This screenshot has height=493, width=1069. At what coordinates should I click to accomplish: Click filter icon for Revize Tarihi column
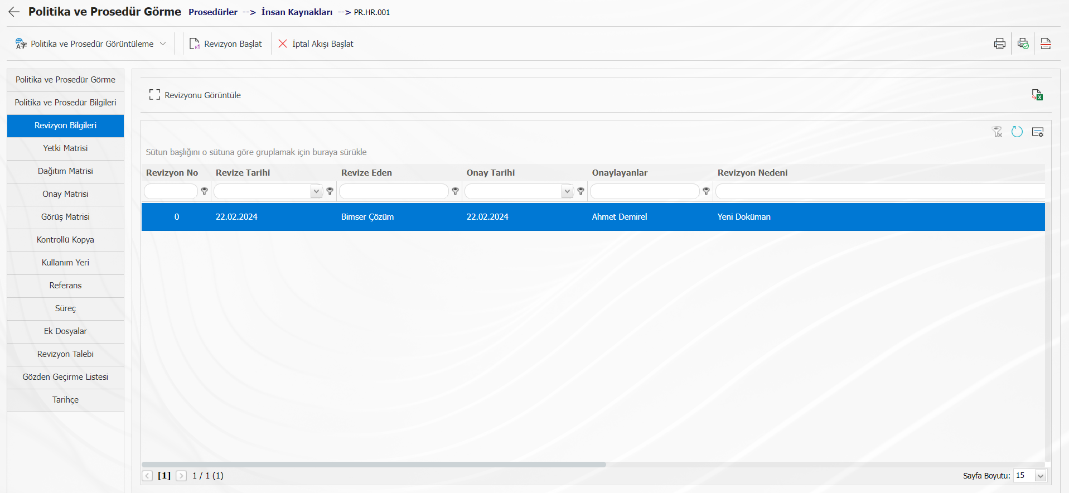pyautogui.click(x=330, y=191)
